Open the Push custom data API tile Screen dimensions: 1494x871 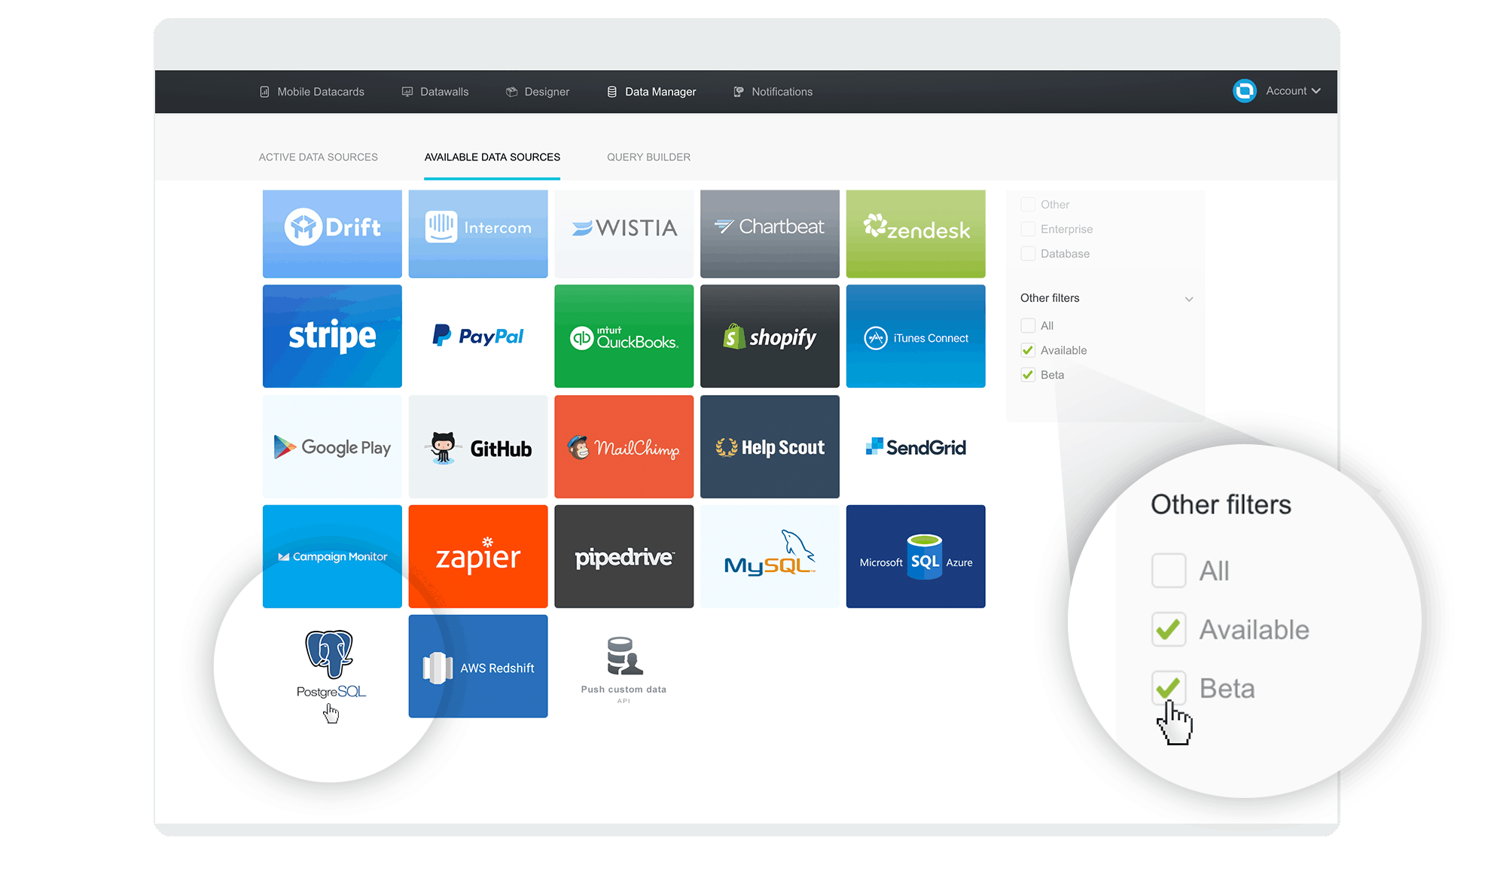tap(624, 666)
